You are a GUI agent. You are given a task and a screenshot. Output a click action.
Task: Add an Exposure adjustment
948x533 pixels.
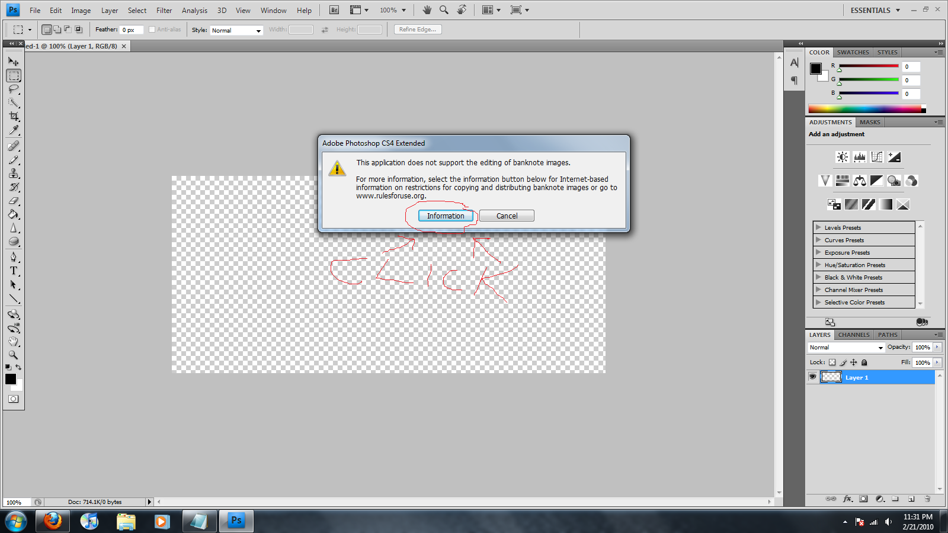pos(894,157)
